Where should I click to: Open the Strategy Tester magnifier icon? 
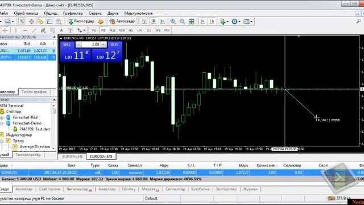coord(59,22)
